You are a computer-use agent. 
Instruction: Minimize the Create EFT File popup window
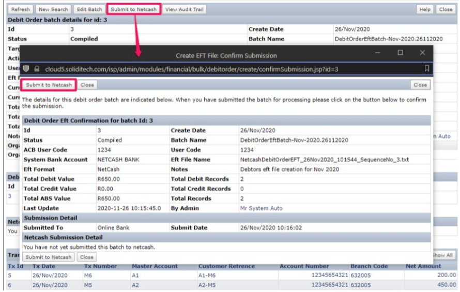378,53
